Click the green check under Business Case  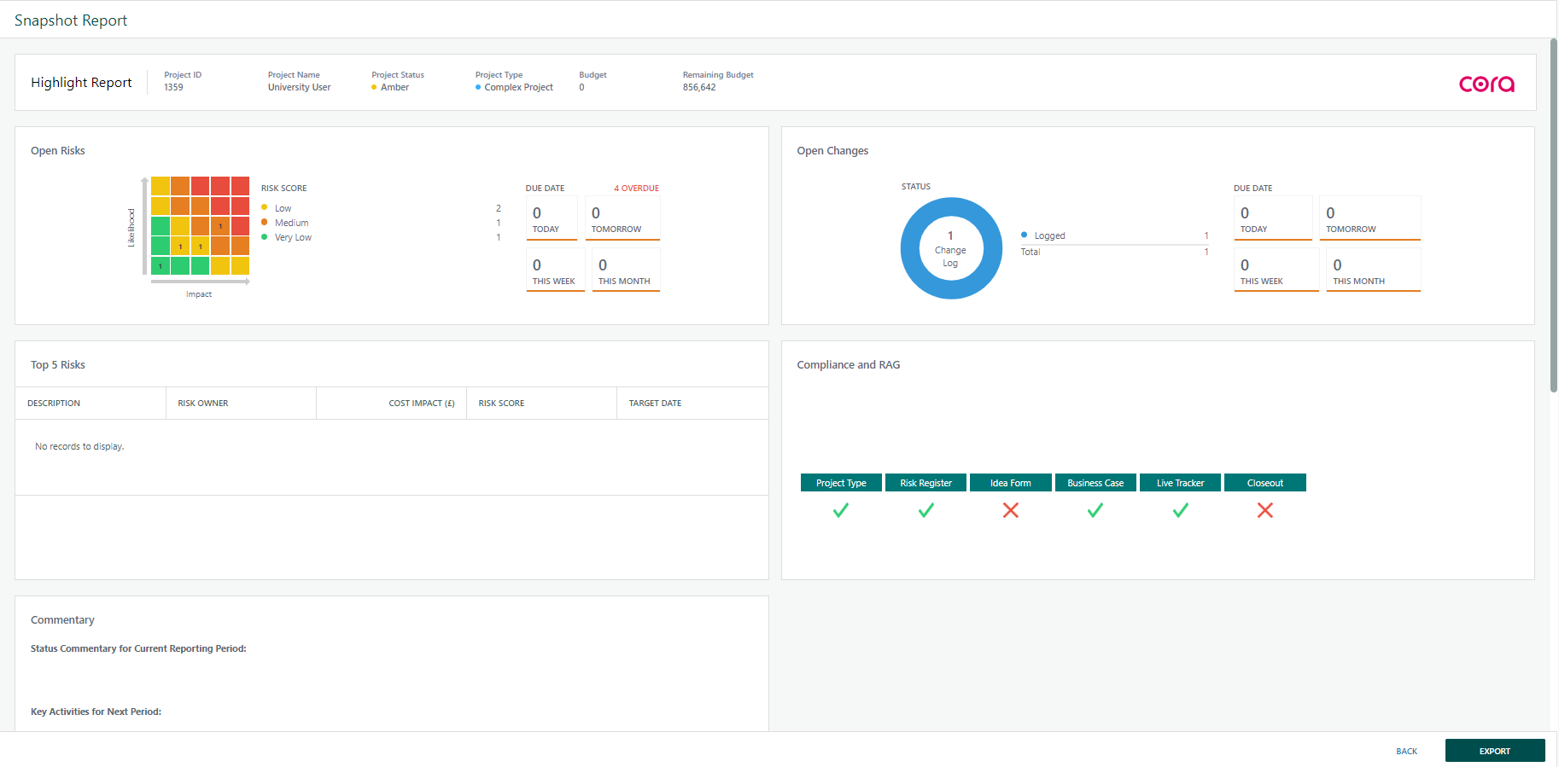(x=1095, y=510)
